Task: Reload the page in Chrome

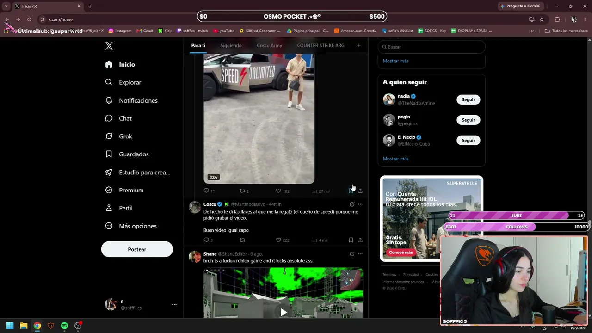Action: tap(29, 19)
